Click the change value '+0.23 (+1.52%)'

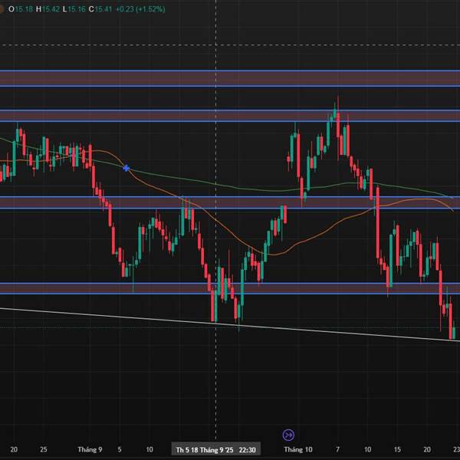coord(140,9)
